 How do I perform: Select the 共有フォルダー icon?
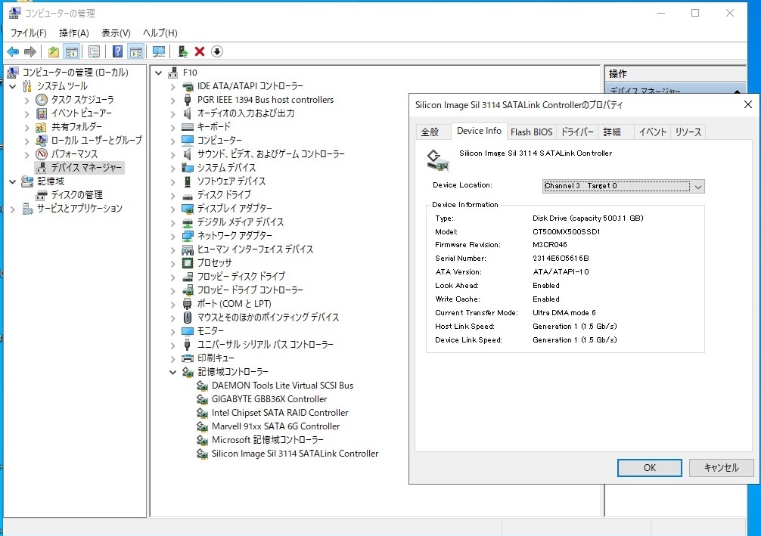[x=42, y=127]
